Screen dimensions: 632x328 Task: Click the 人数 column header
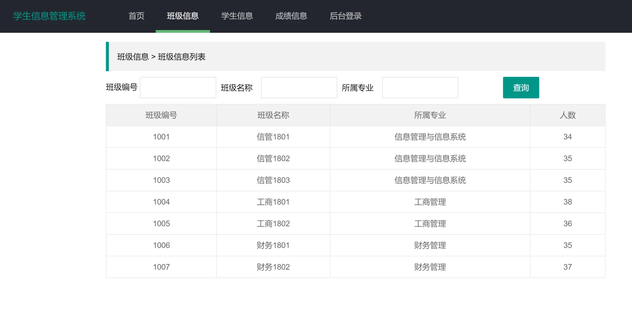pos(567,115)
